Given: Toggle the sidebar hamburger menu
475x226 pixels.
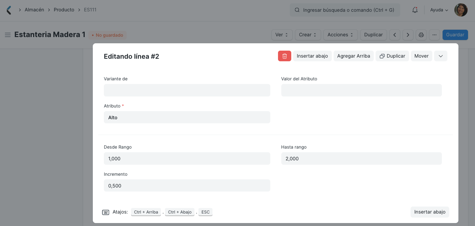Looking at the screenshot, I should (x=7, y=35).
